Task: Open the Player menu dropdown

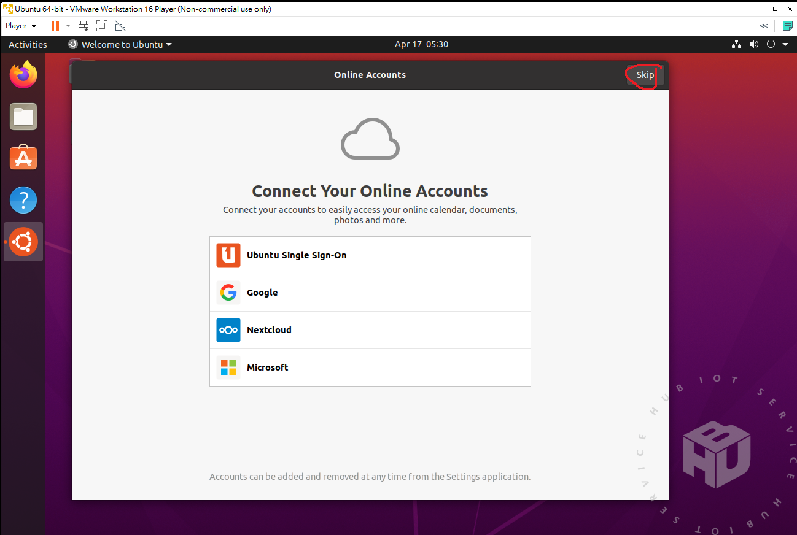Action: coord(21,26)
